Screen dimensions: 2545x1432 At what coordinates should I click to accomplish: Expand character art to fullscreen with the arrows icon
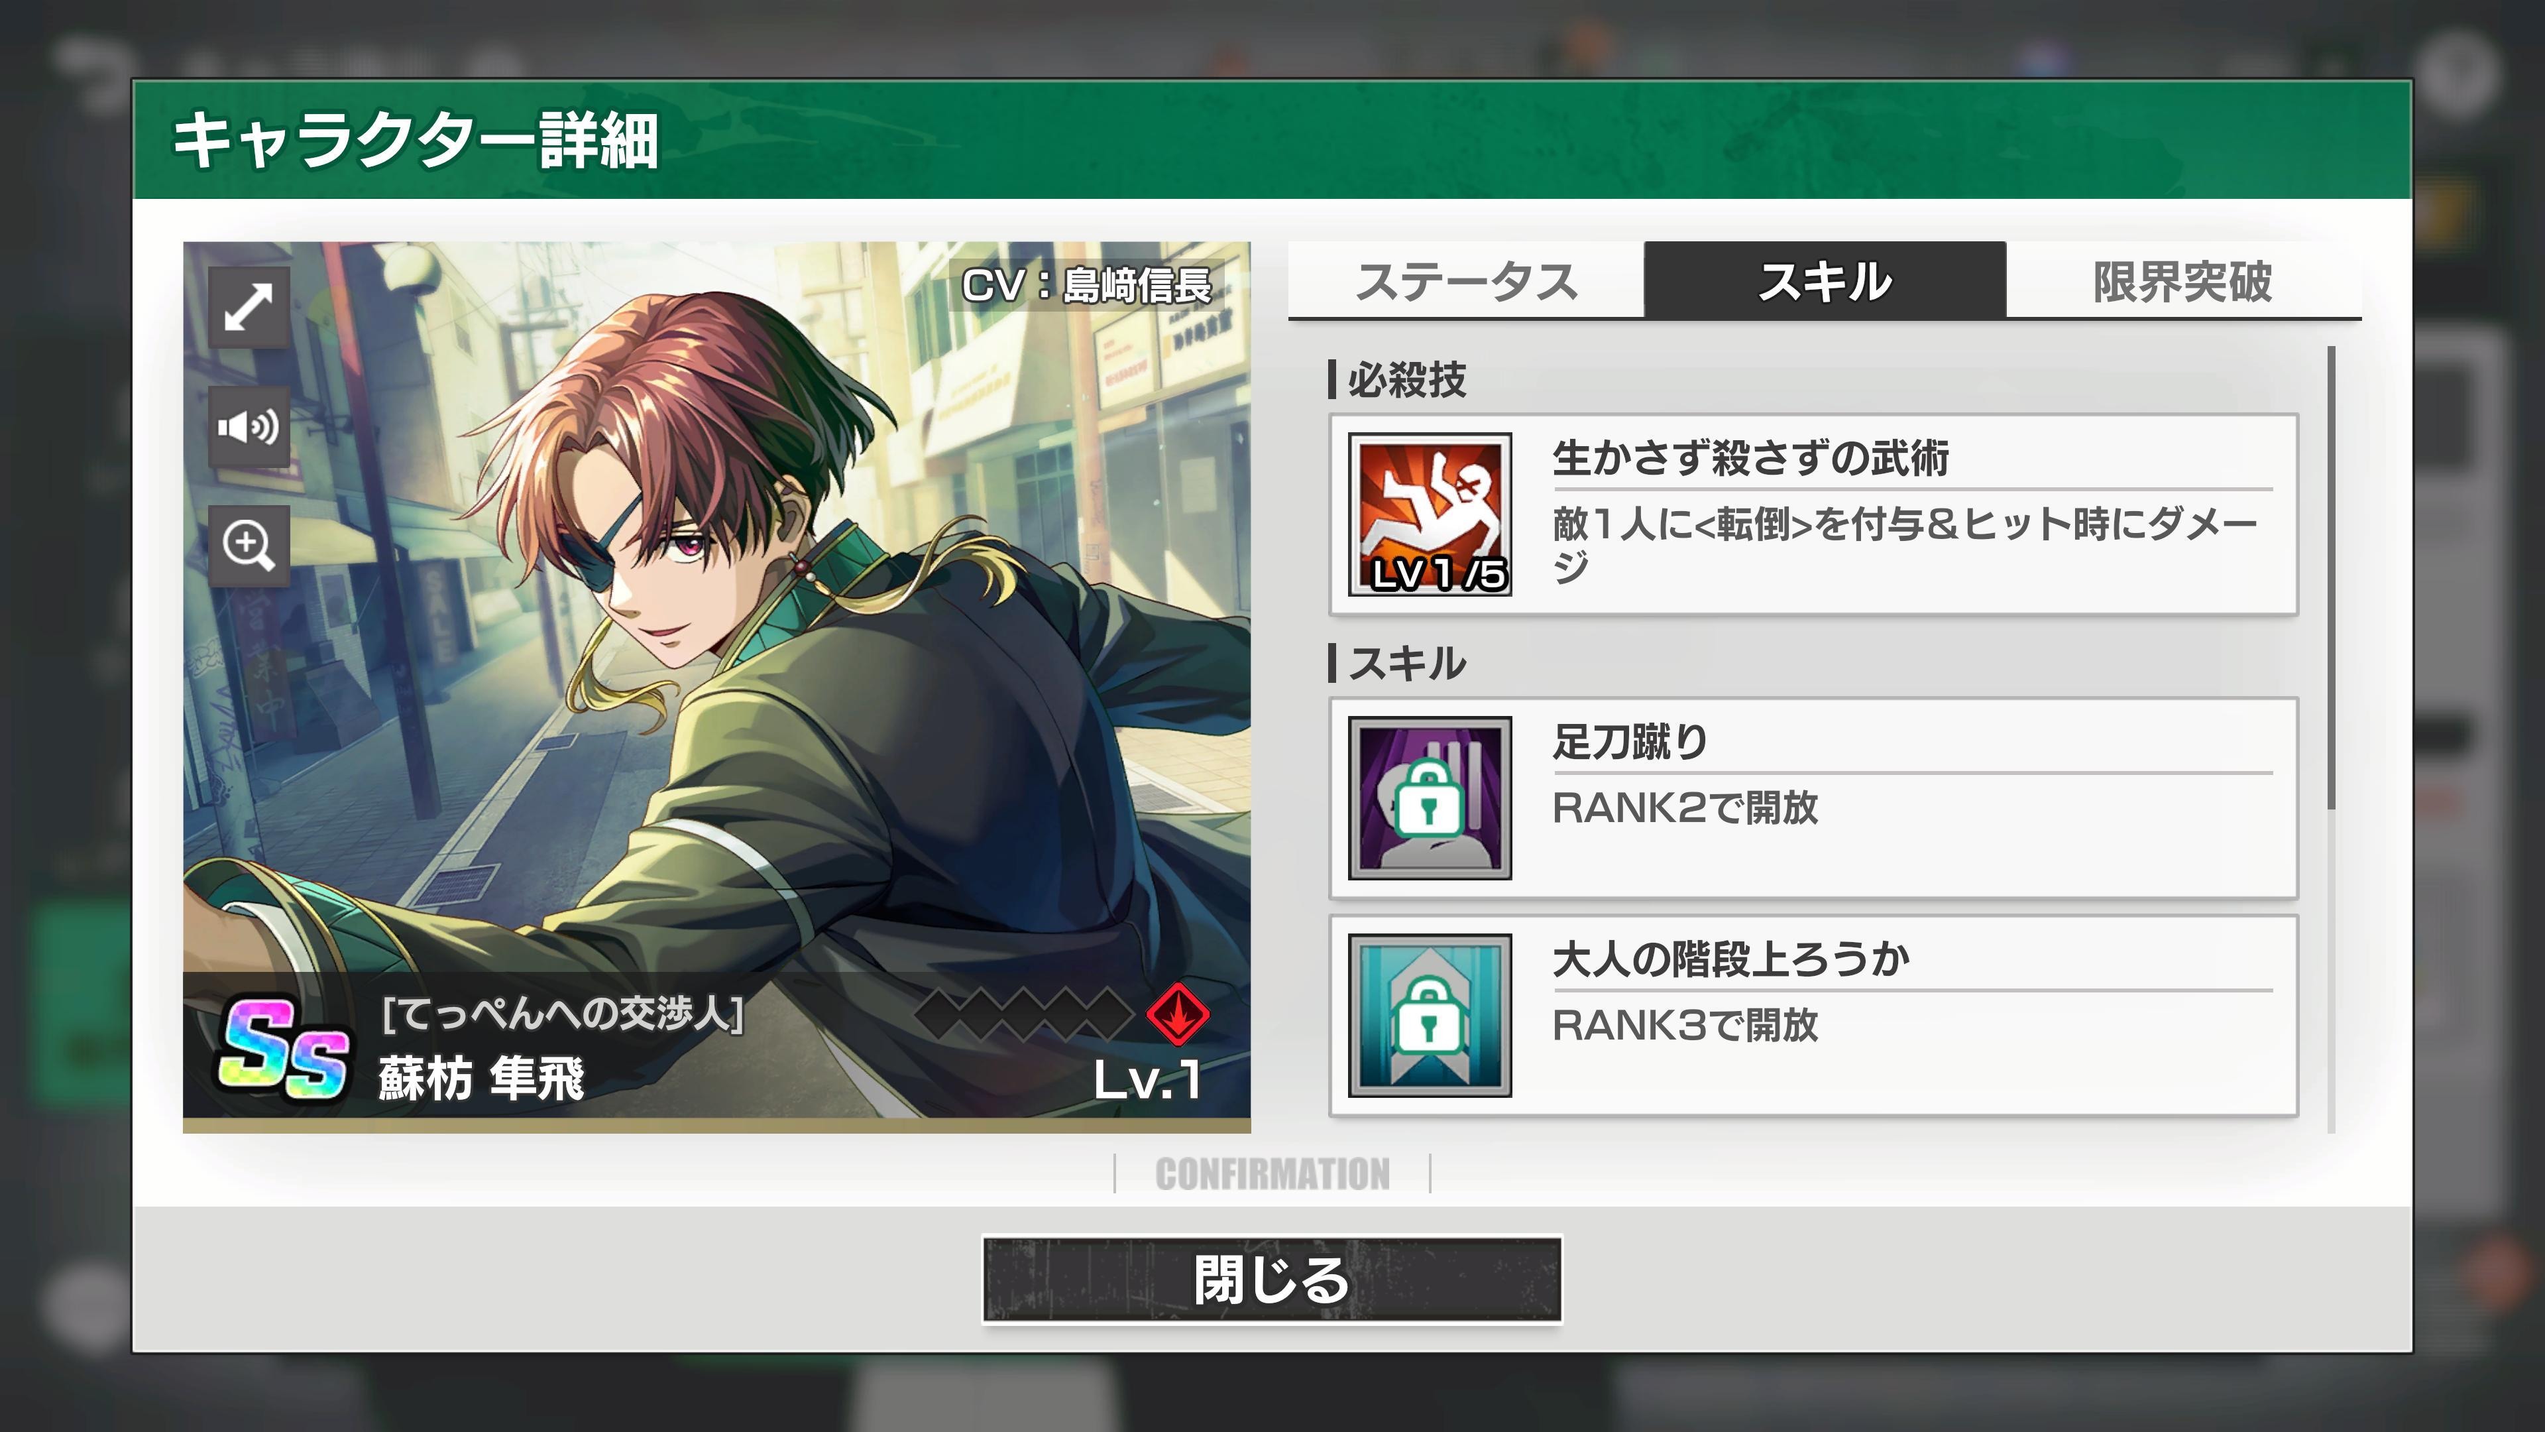click(x=248, y=308)
